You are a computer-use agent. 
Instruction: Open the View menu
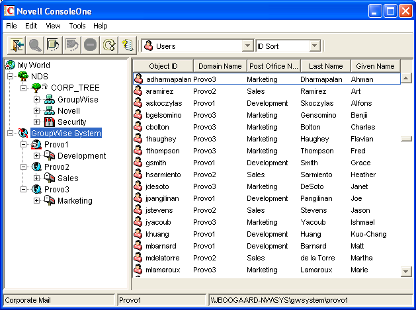53,26
